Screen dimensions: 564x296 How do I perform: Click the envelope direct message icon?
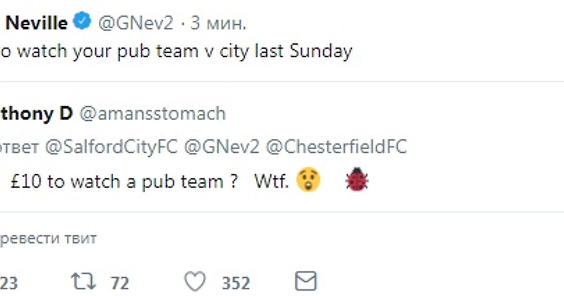click(x=305, y=282)
